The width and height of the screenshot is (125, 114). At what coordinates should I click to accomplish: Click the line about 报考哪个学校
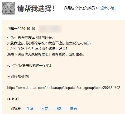click(x=49, y=43)
